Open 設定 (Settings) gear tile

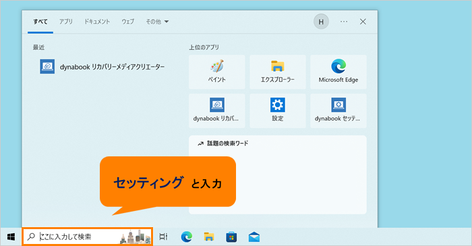point(278,111)
